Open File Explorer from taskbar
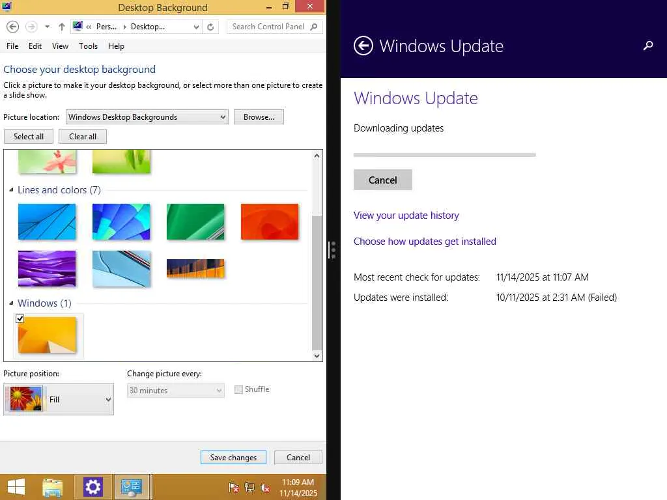 pos(52,487)
